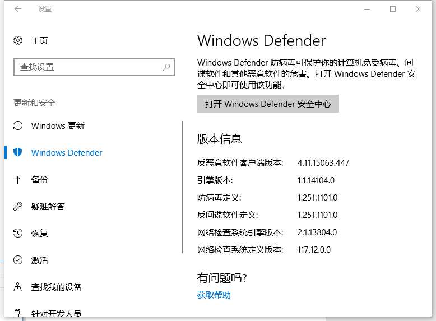The height and width of the screenshot is (321, 436).
Task: Click the 引擎版本 label
Action: tap(215, 180)
